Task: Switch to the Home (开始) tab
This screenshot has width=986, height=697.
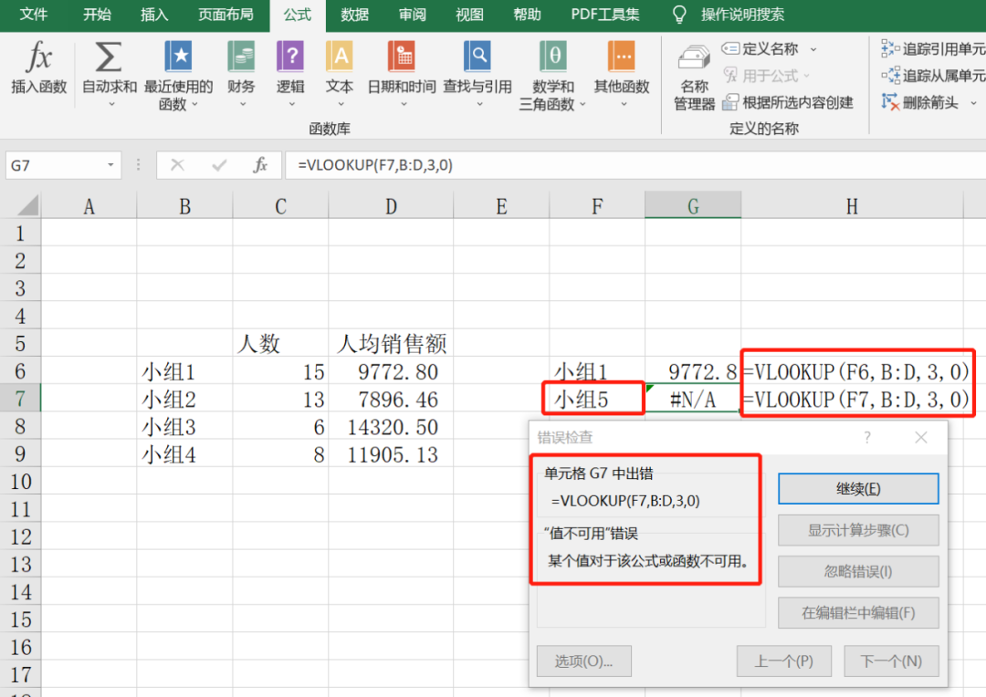Action: 97,14
